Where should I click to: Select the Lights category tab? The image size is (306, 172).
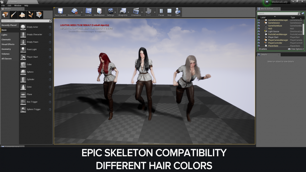click(x=4, y=35)
